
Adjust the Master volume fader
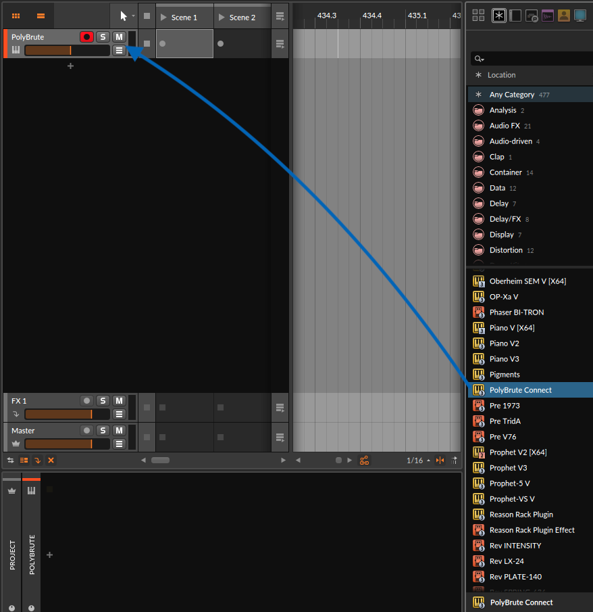point(67,444)
